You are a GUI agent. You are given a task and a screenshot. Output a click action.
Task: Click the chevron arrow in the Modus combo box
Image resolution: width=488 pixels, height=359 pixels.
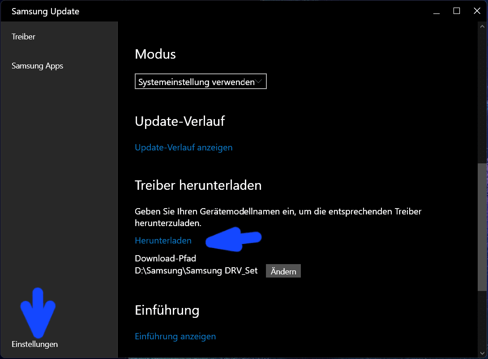[259, 82]
